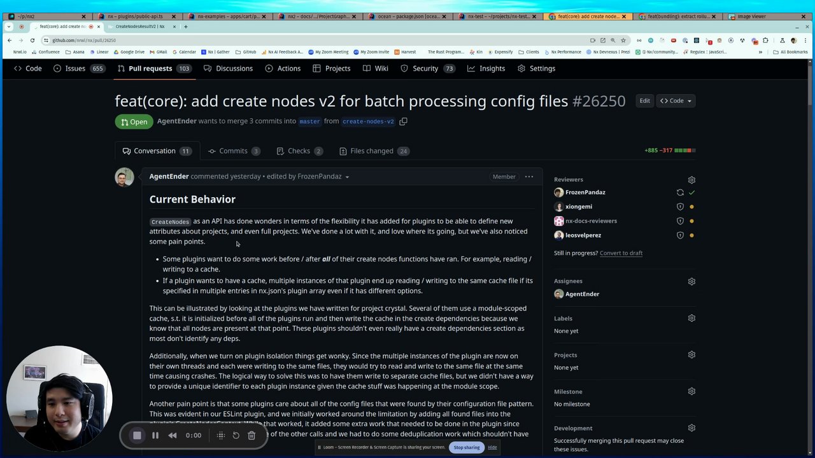Switch to the Commits tab
This screenshot has width=815, height=458.
[234, 151]
